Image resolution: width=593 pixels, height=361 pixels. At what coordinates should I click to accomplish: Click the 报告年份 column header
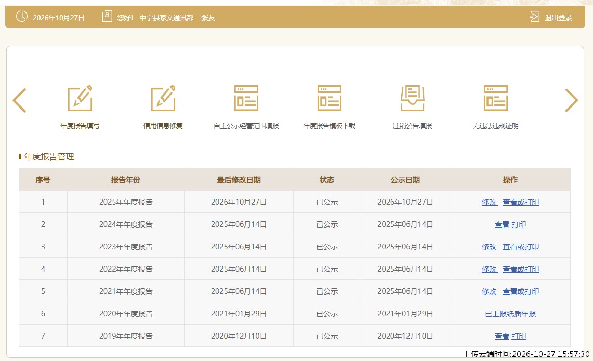pyautogui.click(x=126, y=180)
